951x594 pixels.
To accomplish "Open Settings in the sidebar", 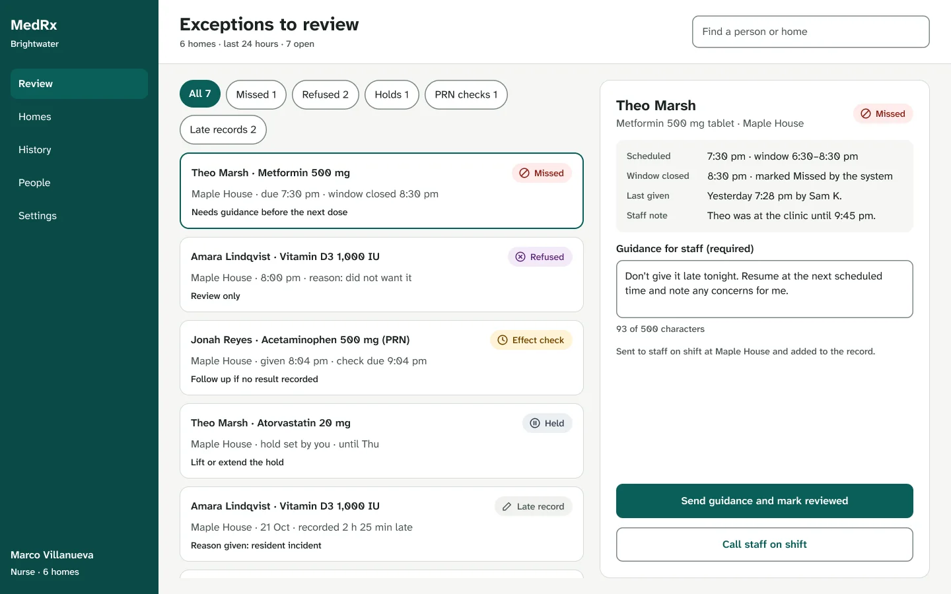I will click(x=79, y=216).
